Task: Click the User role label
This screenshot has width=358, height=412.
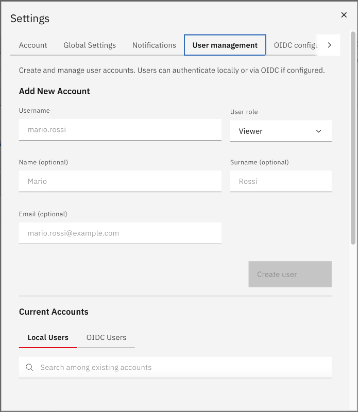Action: 244,112
